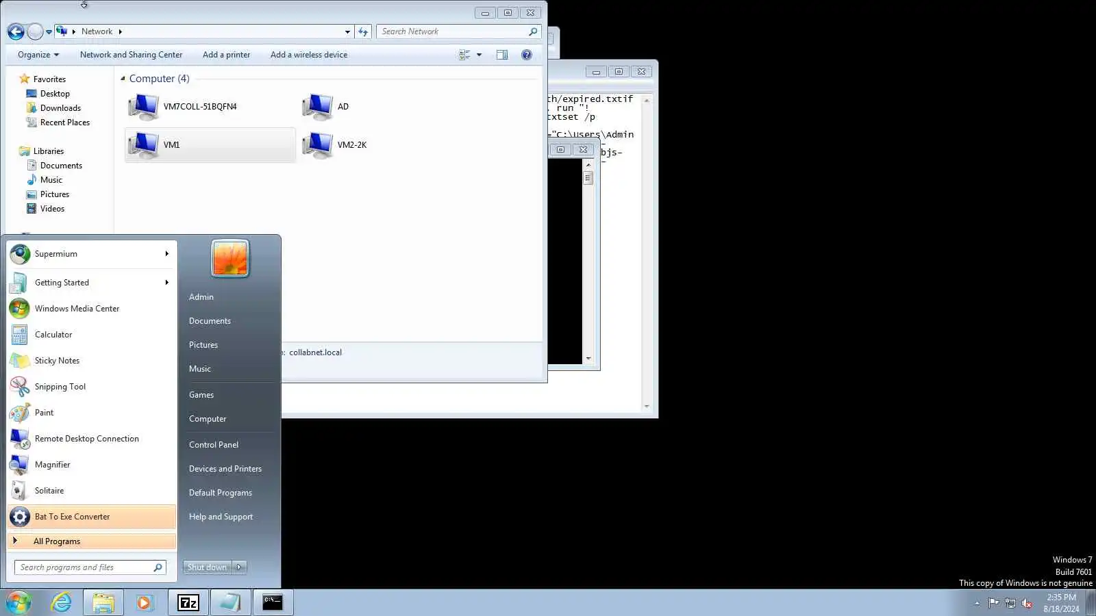Viewport: 1096px width, 616px height.
Task: Open Music library in navigation pane
Action: 51,180
